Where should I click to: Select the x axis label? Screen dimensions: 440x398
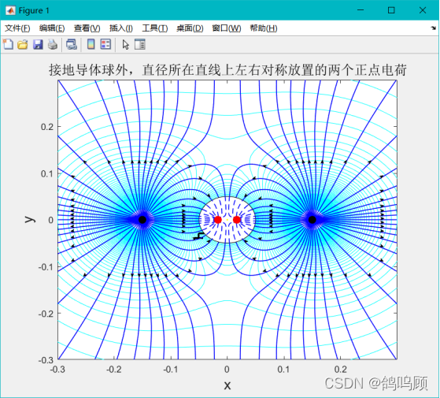(x=227, y=385)
